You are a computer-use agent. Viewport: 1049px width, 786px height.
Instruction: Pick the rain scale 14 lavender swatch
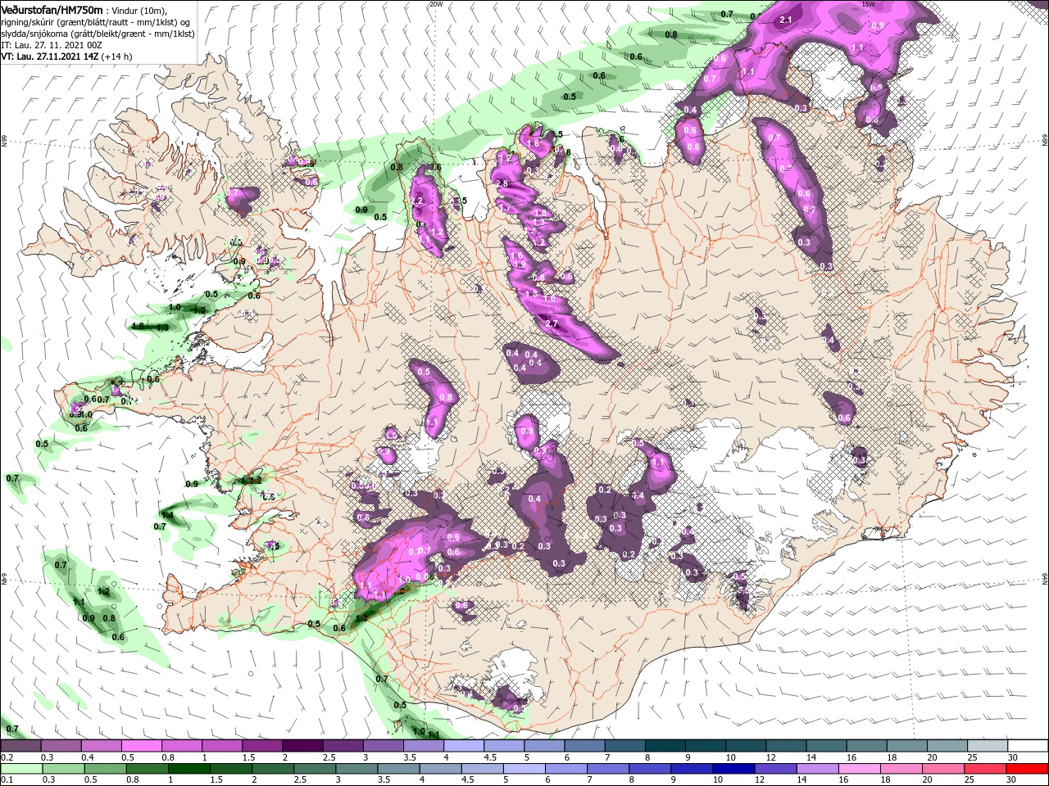(x=817, y=769)
